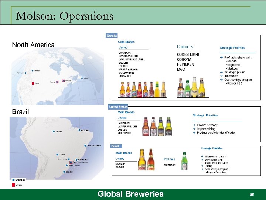Select the United States section tab label
266x200 pixels.
pos(118,107)
